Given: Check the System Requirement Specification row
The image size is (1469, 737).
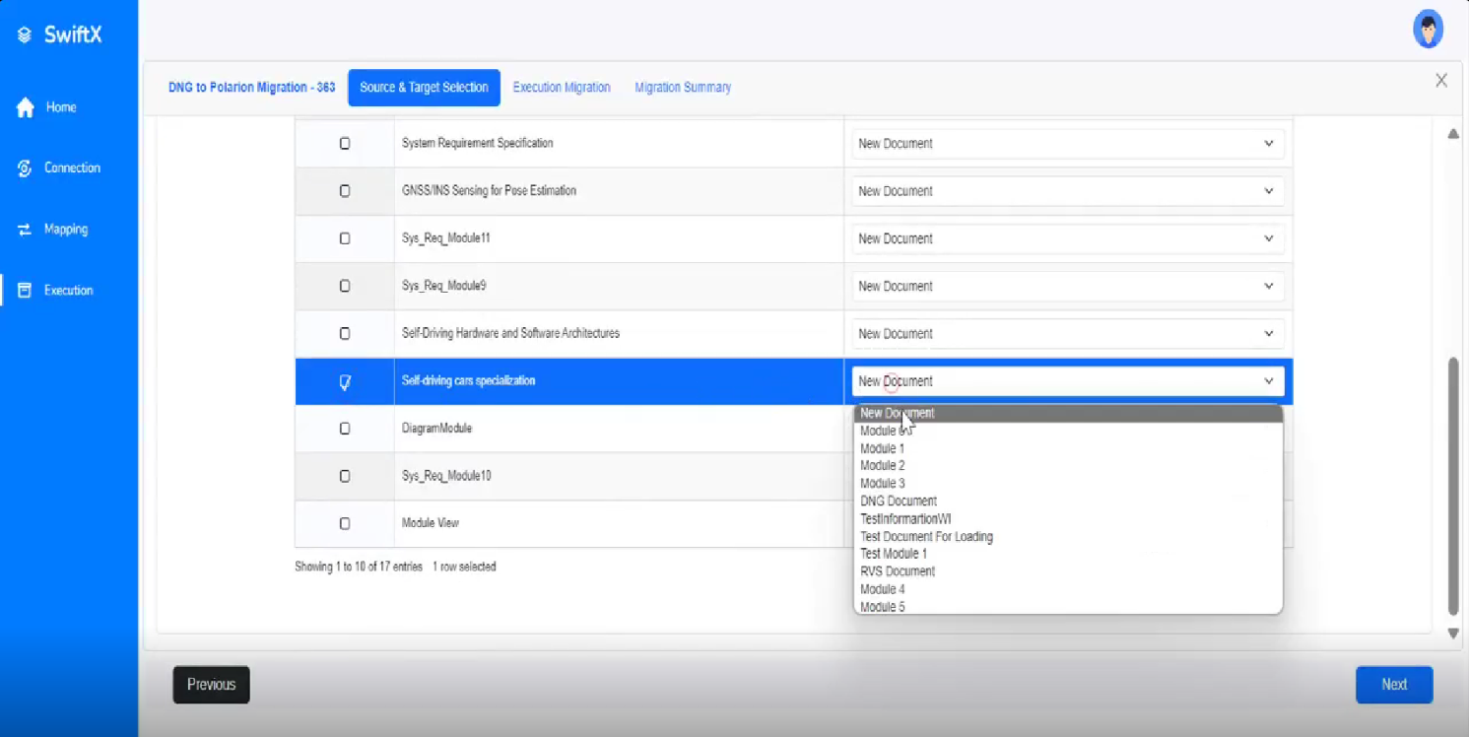Looking at the screenshot, I should coord(344,143).
